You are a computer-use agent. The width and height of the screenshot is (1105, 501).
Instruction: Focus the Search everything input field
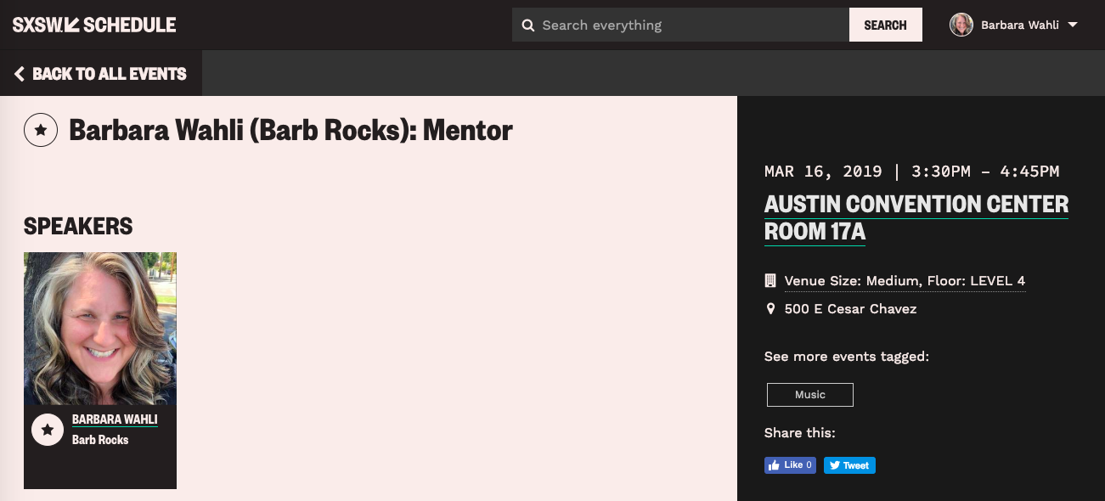(x=680, y=25)
